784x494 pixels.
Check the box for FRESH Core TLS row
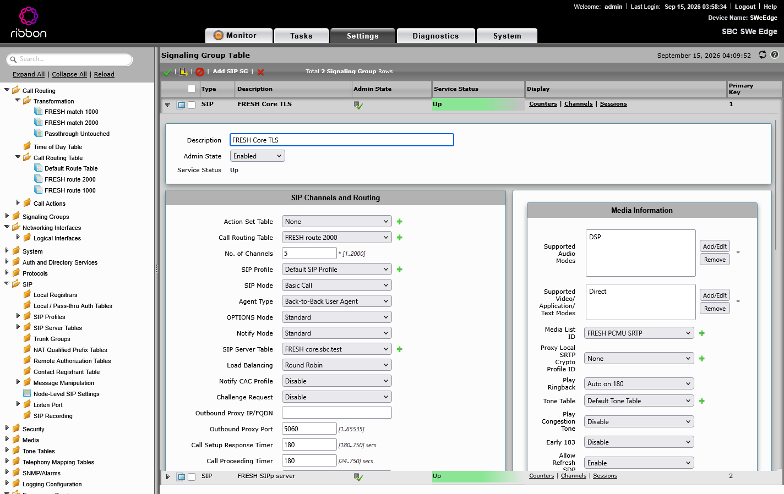(192, 105)
